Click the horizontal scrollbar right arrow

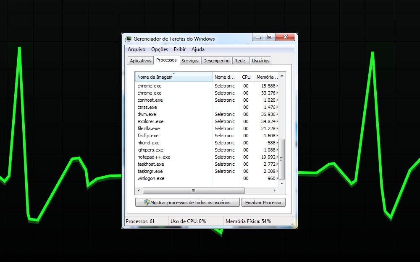[275, 190]
